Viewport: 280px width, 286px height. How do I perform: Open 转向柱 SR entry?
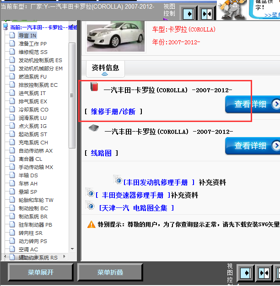click(x=31, y=233)
